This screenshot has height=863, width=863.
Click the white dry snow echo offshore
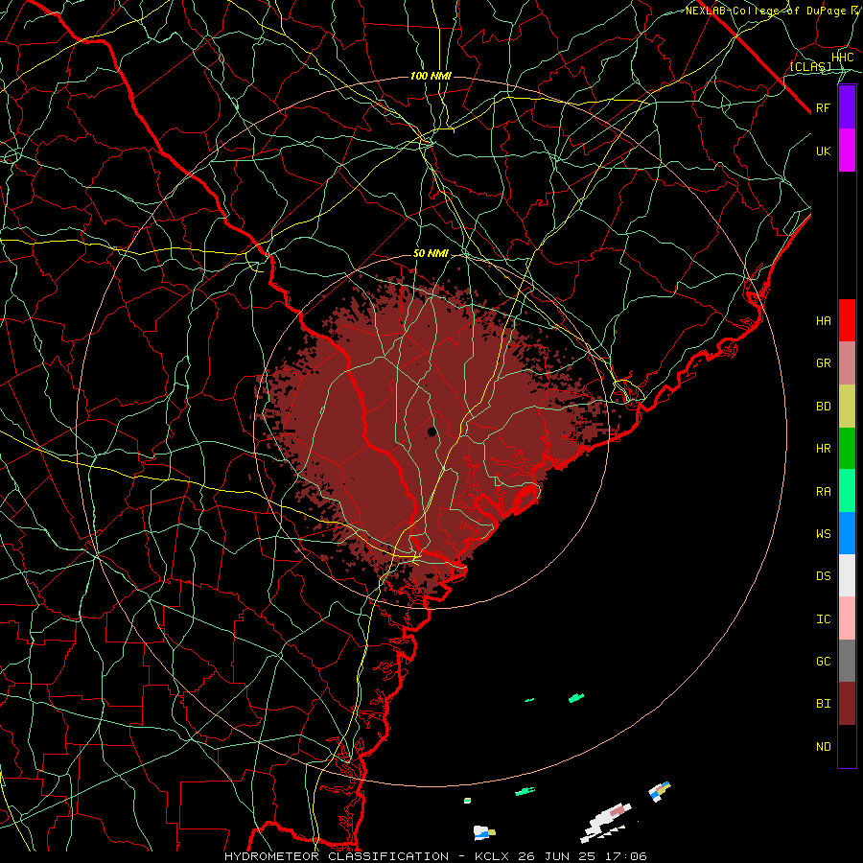(604, 823)
